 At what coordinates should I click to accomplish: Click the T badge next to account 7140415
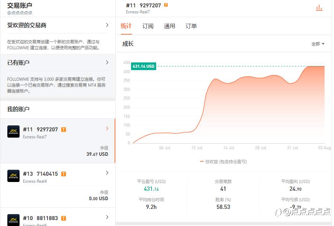tap(64, 174)
